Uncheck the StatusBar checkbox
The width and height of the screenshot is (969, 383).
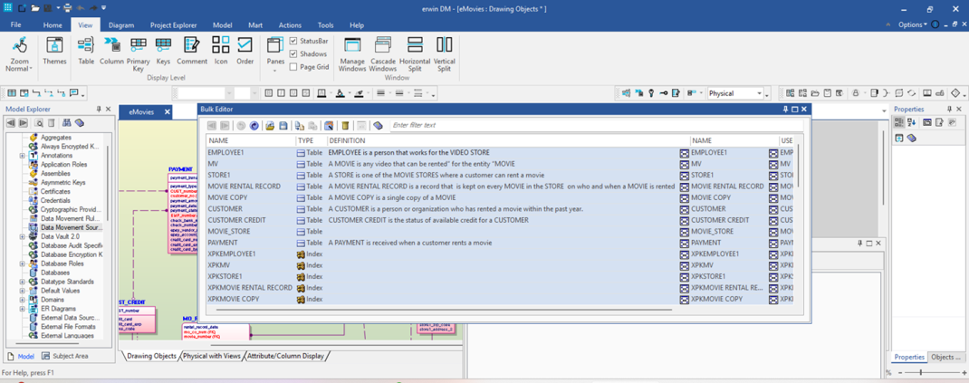[293, 41]
